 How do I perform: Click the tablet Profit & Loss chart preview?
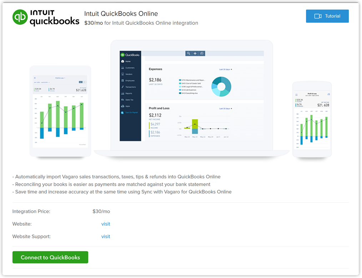coord(60,111)
